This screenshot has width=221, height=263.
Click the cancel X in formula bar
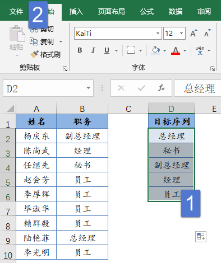121,88
